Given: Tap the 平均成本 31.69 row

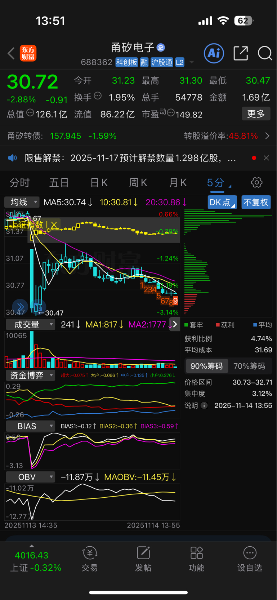Looking at the screenshot, I should point(228,350).
